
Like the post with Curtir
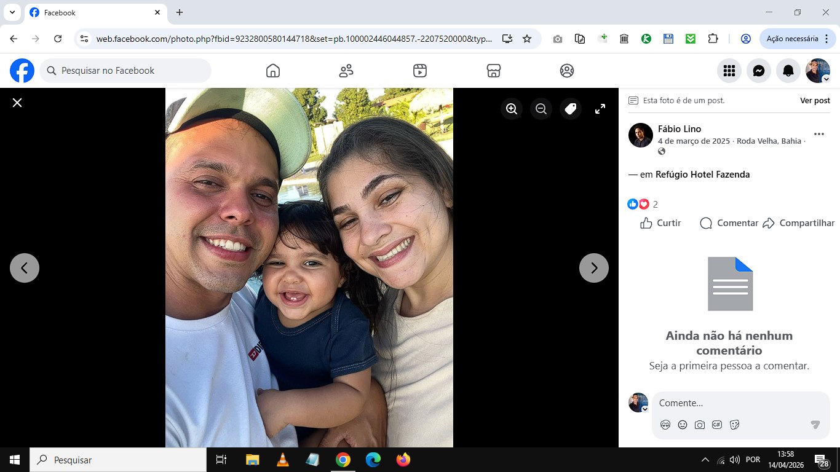661,223
